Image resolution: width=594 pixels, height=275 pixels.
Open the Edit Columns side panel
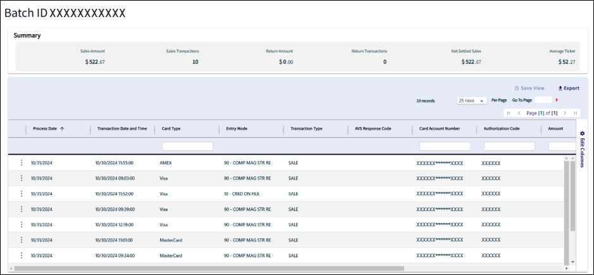(582, 149)
